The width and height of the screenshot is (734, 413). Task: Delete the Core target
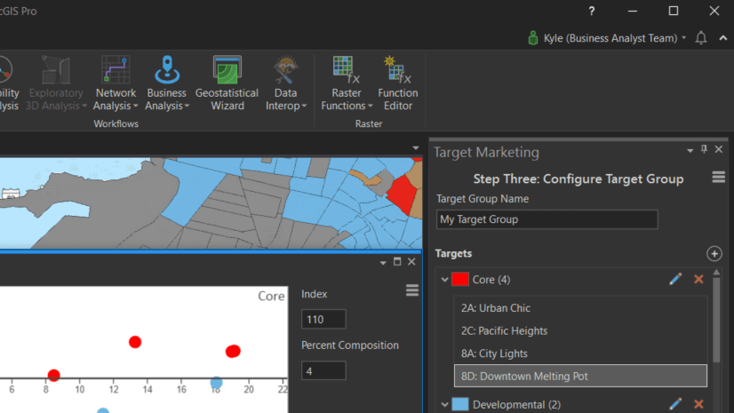click(698, 279)
